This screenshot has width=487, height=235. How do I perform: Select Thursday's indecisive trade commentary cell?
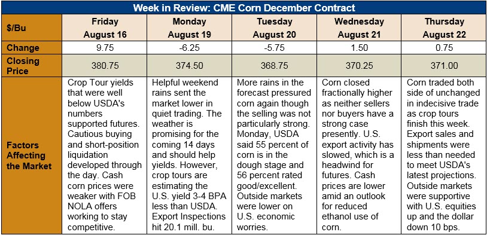(444, 155)
